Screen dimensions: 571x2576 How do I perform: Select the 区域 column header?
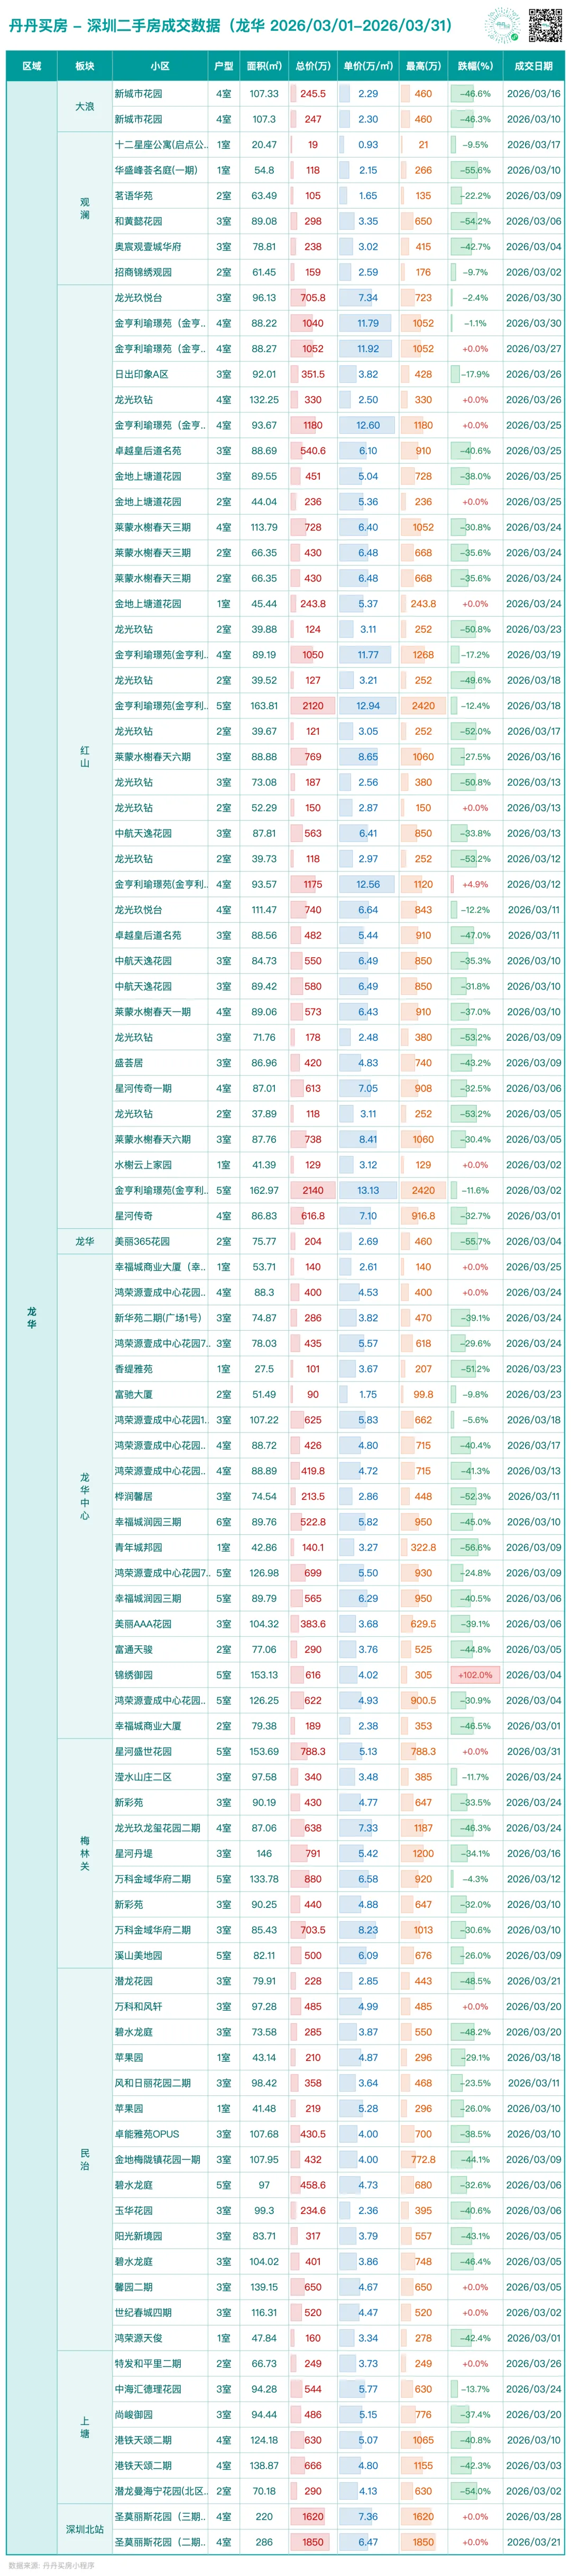pos(32,66)
